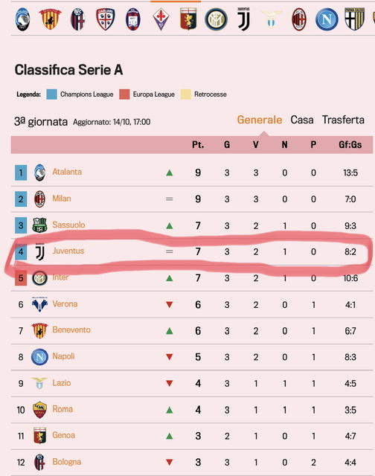
Task: Select the Generale standings tab
Action: tap(260, 120)
